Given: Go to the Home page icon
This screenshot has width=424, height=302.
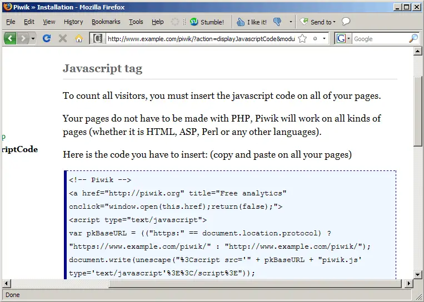Looking at the screenshot, I should click(x=79, y=39).
